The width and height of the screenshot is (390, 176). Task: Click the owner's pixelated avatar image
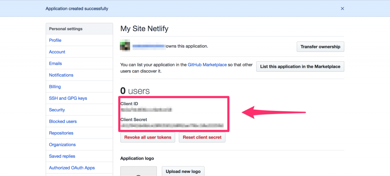point(125,45)
